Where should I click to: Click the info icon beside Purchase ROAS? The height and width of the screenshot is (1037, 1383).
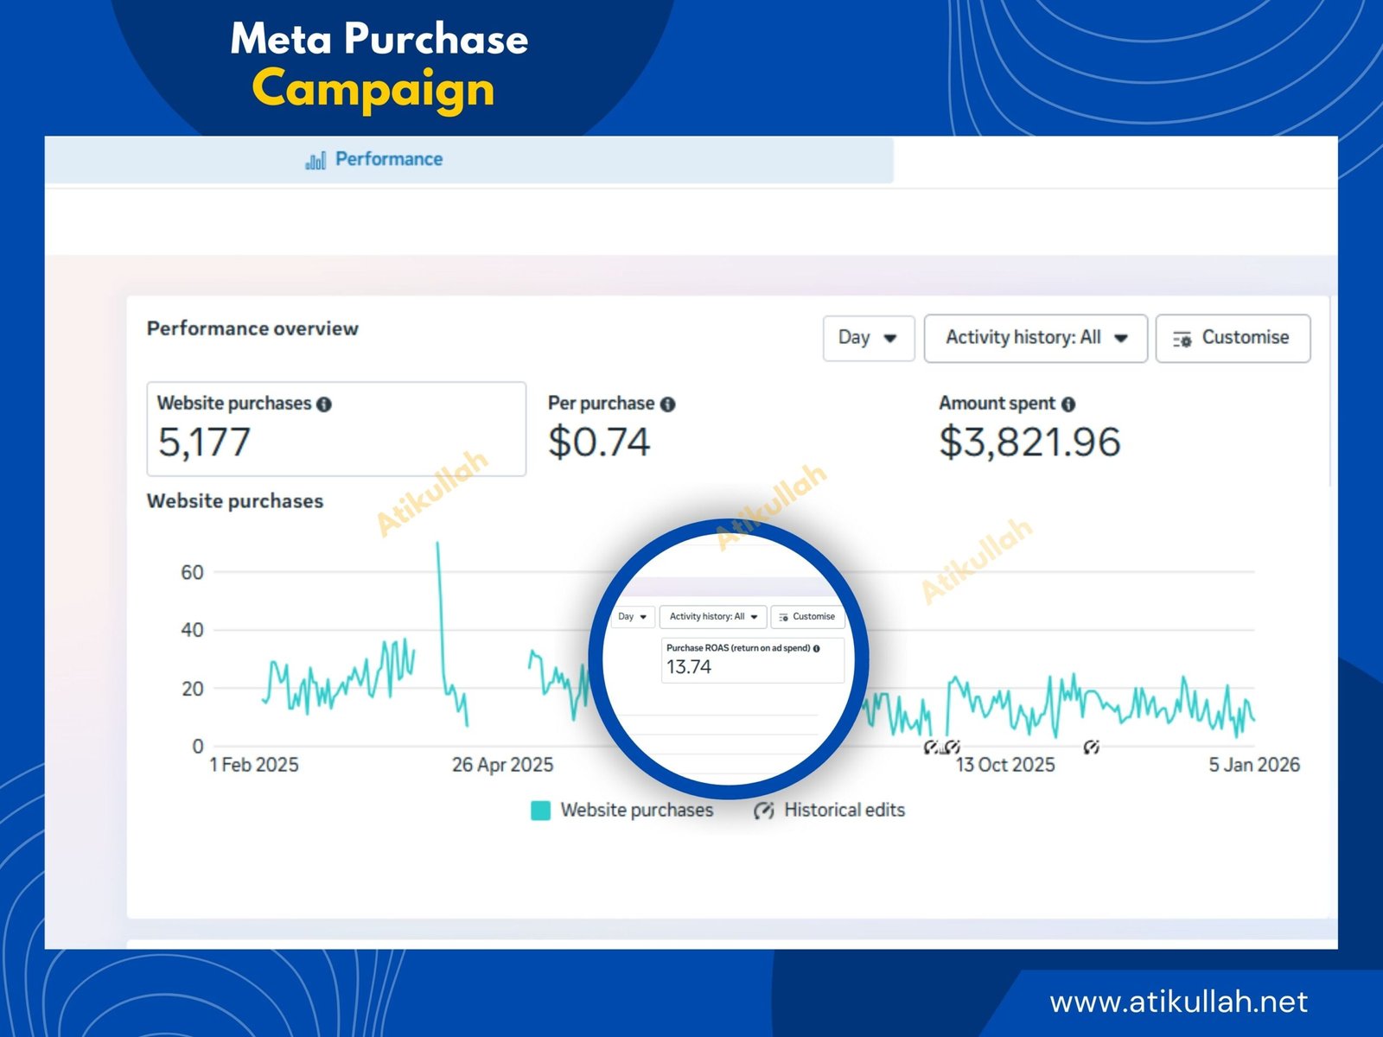click(817, 648)
